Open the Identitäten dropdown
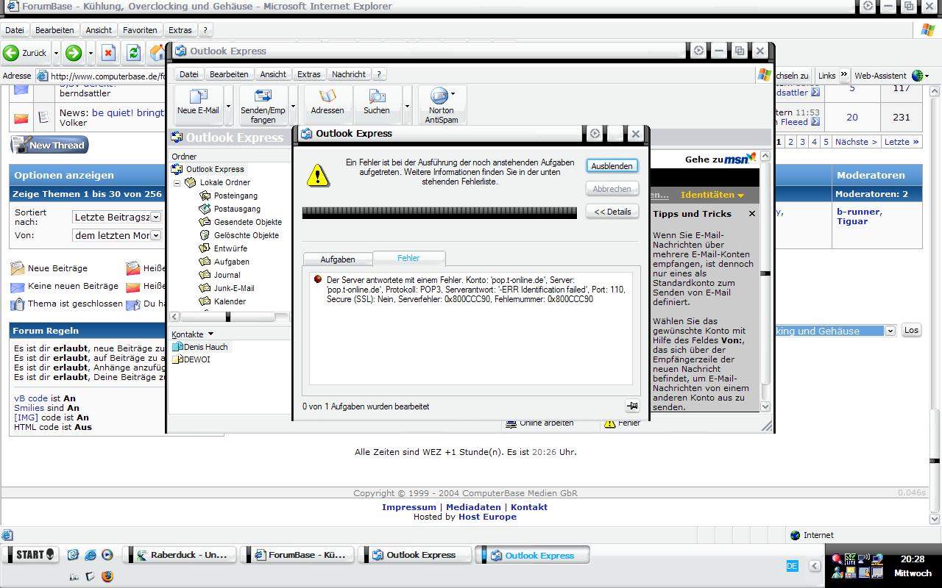Image resolution: width=942 pixels, height=588 pixels. pyautogui.click(x=712, y=195)
